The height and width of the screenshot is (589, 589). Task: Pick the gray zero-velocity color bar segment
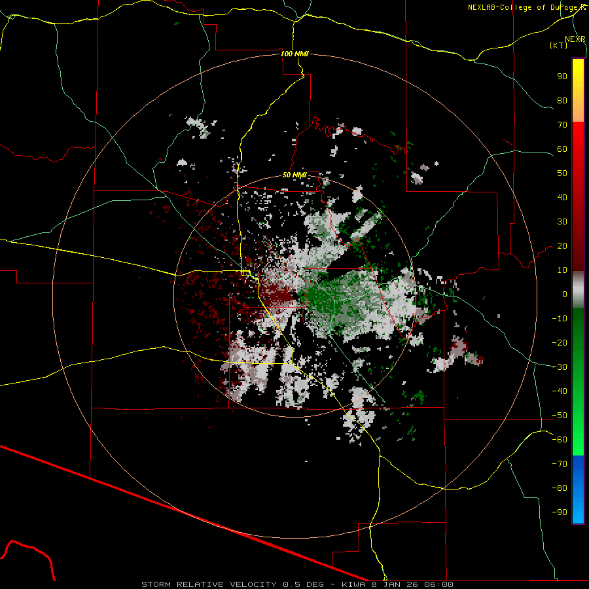pos(578,290)
